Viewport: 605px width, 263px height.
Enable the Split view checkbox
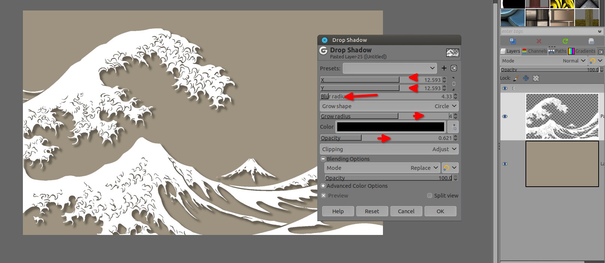(430, 196)
